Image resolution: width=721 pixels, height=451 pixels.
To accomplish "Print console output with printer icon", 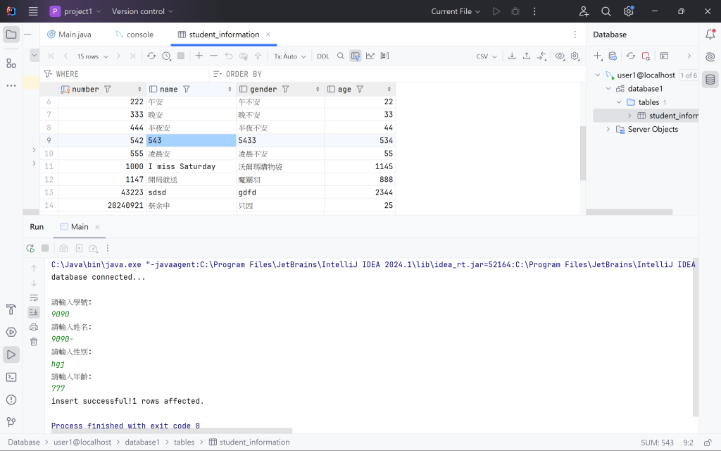I will 34,327.
